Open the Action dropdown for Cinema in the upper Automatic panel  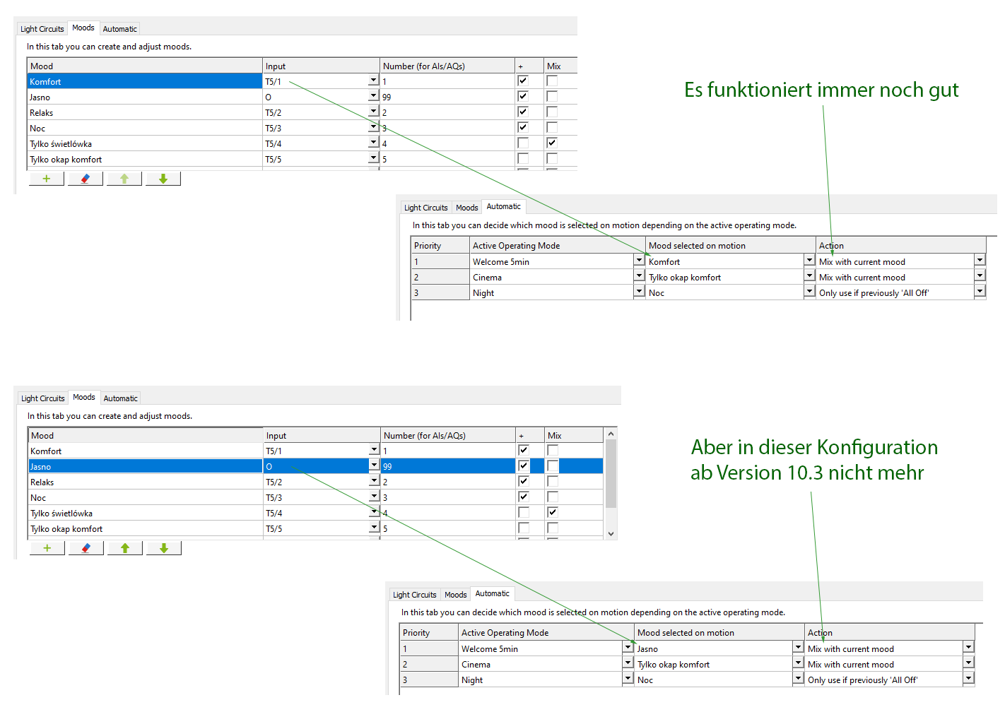click(x=980, y=277)
